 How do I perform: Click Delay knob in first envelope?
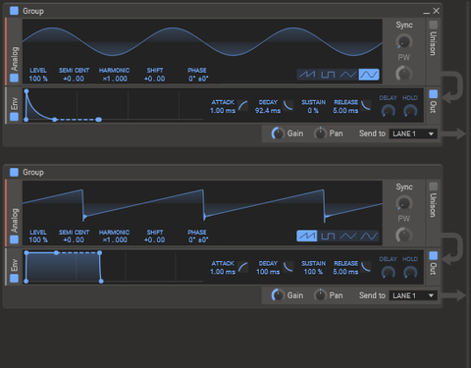tap(389, 111)
